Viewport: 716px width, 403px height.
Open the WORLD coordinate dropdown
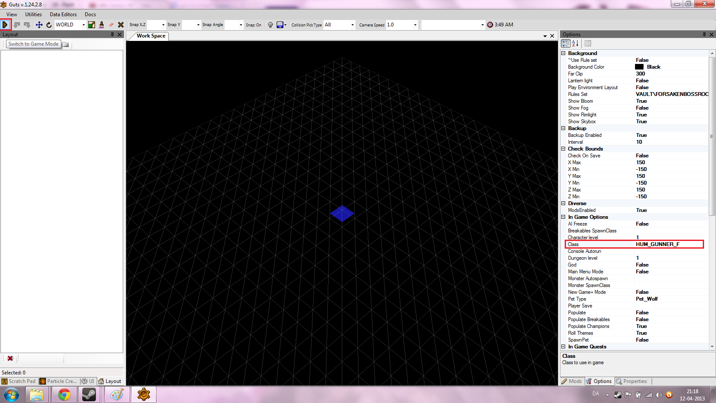(84, 25)
